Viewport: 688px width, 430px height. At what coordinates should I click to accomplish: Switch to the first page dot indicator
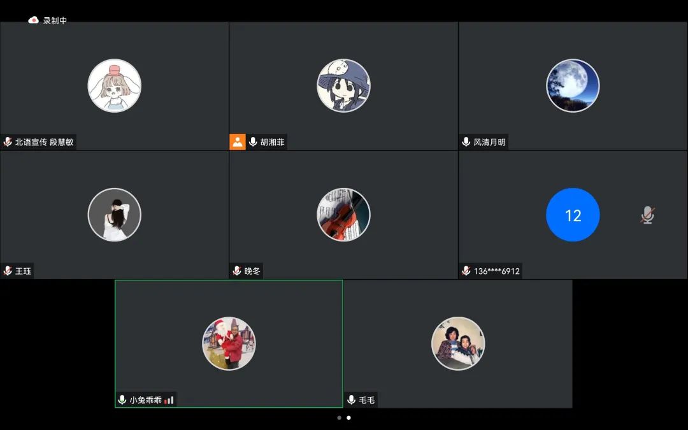click(339, 418)
